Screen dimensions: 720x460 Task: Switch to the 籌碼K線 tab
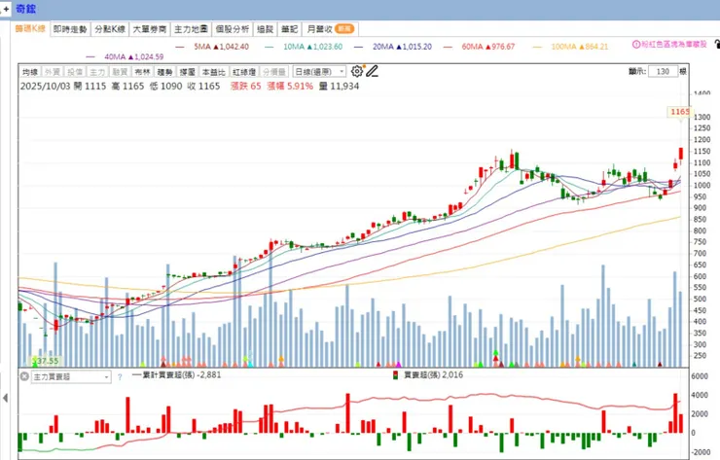coord(30,29)
